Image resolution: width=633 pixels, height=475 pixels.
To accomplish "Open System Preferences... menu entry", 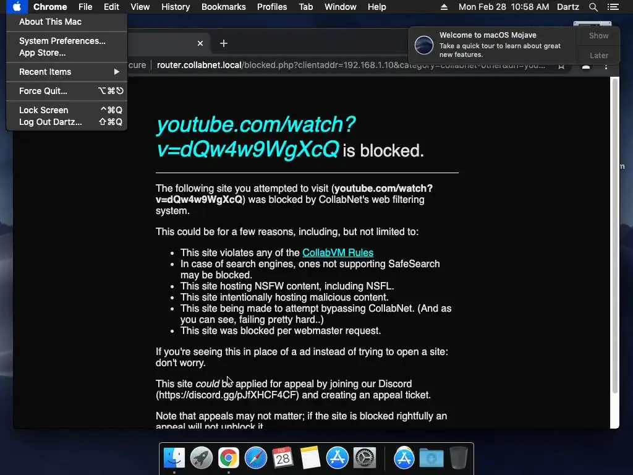I will [67, 41].
